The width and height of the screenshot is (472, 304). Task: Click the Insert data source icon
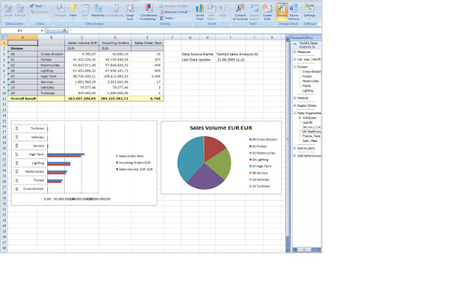8,10
